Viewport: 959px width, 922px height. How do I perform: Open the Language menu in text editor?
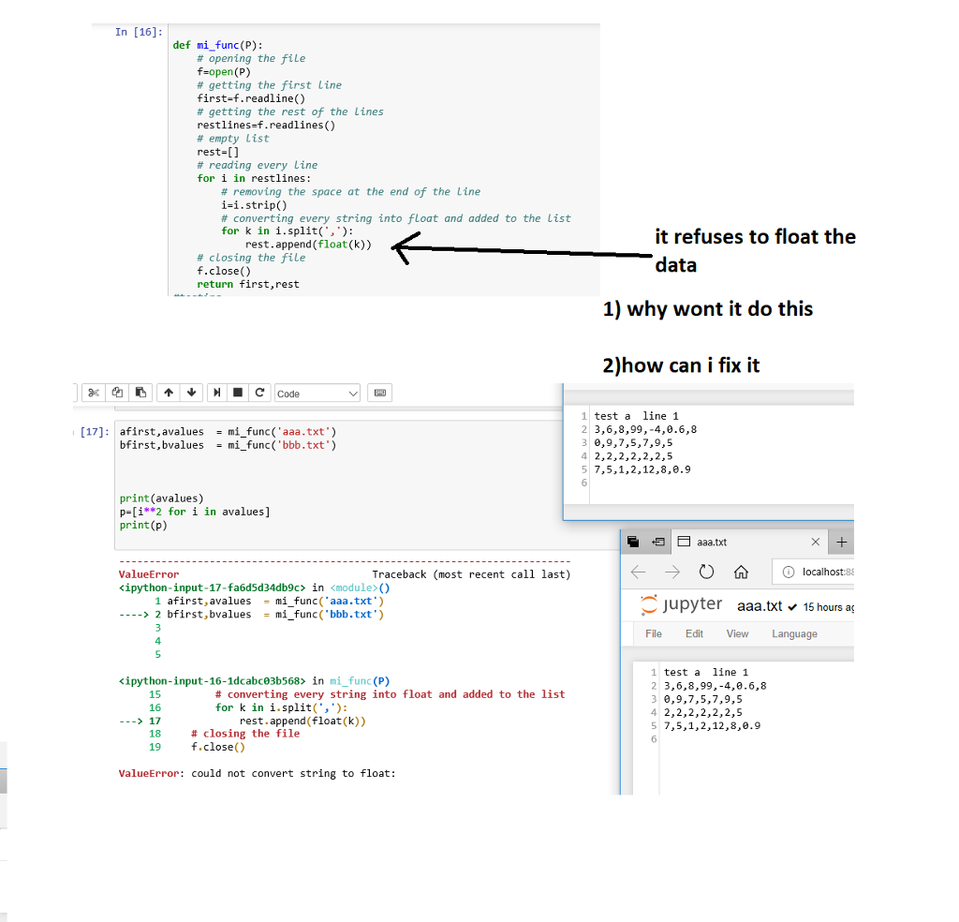pos(794,633)
